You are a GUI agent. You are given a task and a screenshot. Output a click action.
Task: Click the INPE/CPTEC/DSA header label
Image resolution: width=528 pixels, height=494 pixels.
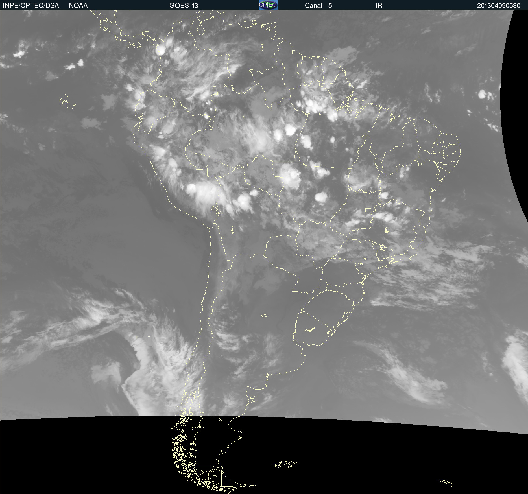(x=31, y=6)
